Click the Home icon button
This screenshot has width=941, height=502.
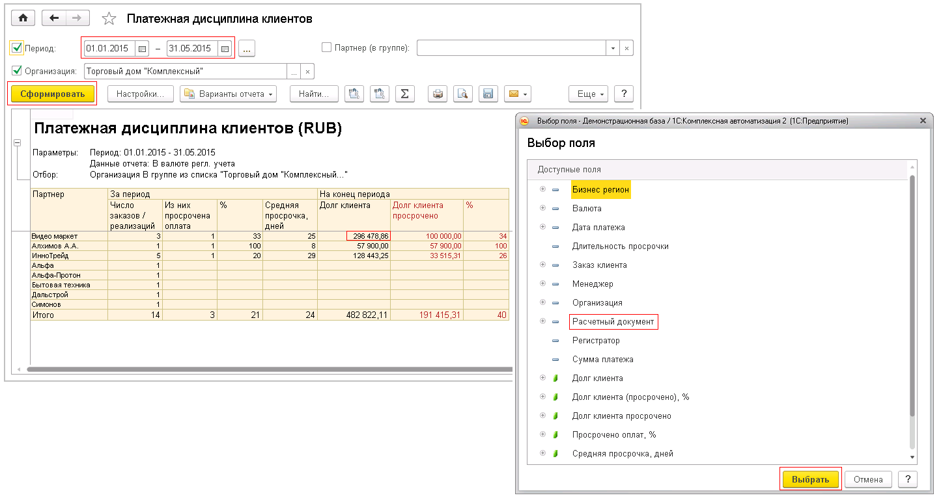point(23,18)
